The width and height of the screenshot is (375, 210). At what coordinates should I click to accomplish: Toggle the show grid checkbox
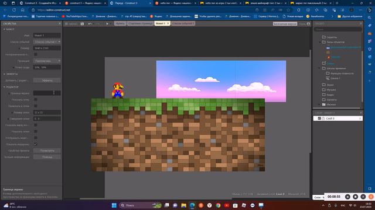[36, 100]
